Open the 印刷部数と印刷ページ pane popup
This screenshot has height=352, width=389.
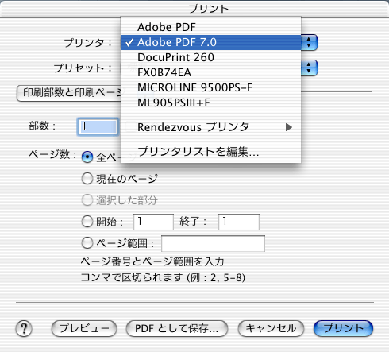69,93
